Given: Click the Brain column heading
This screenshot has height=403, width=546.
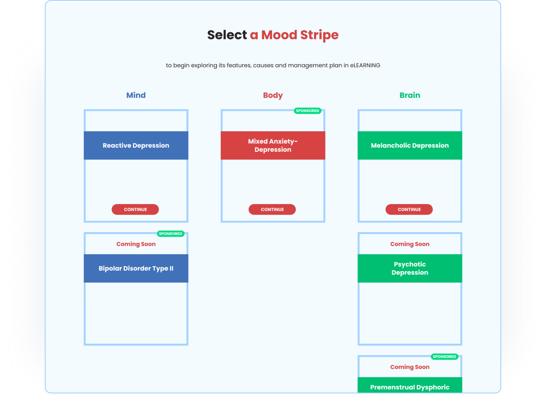Looking at the screenshot, I should pos(410,95).
